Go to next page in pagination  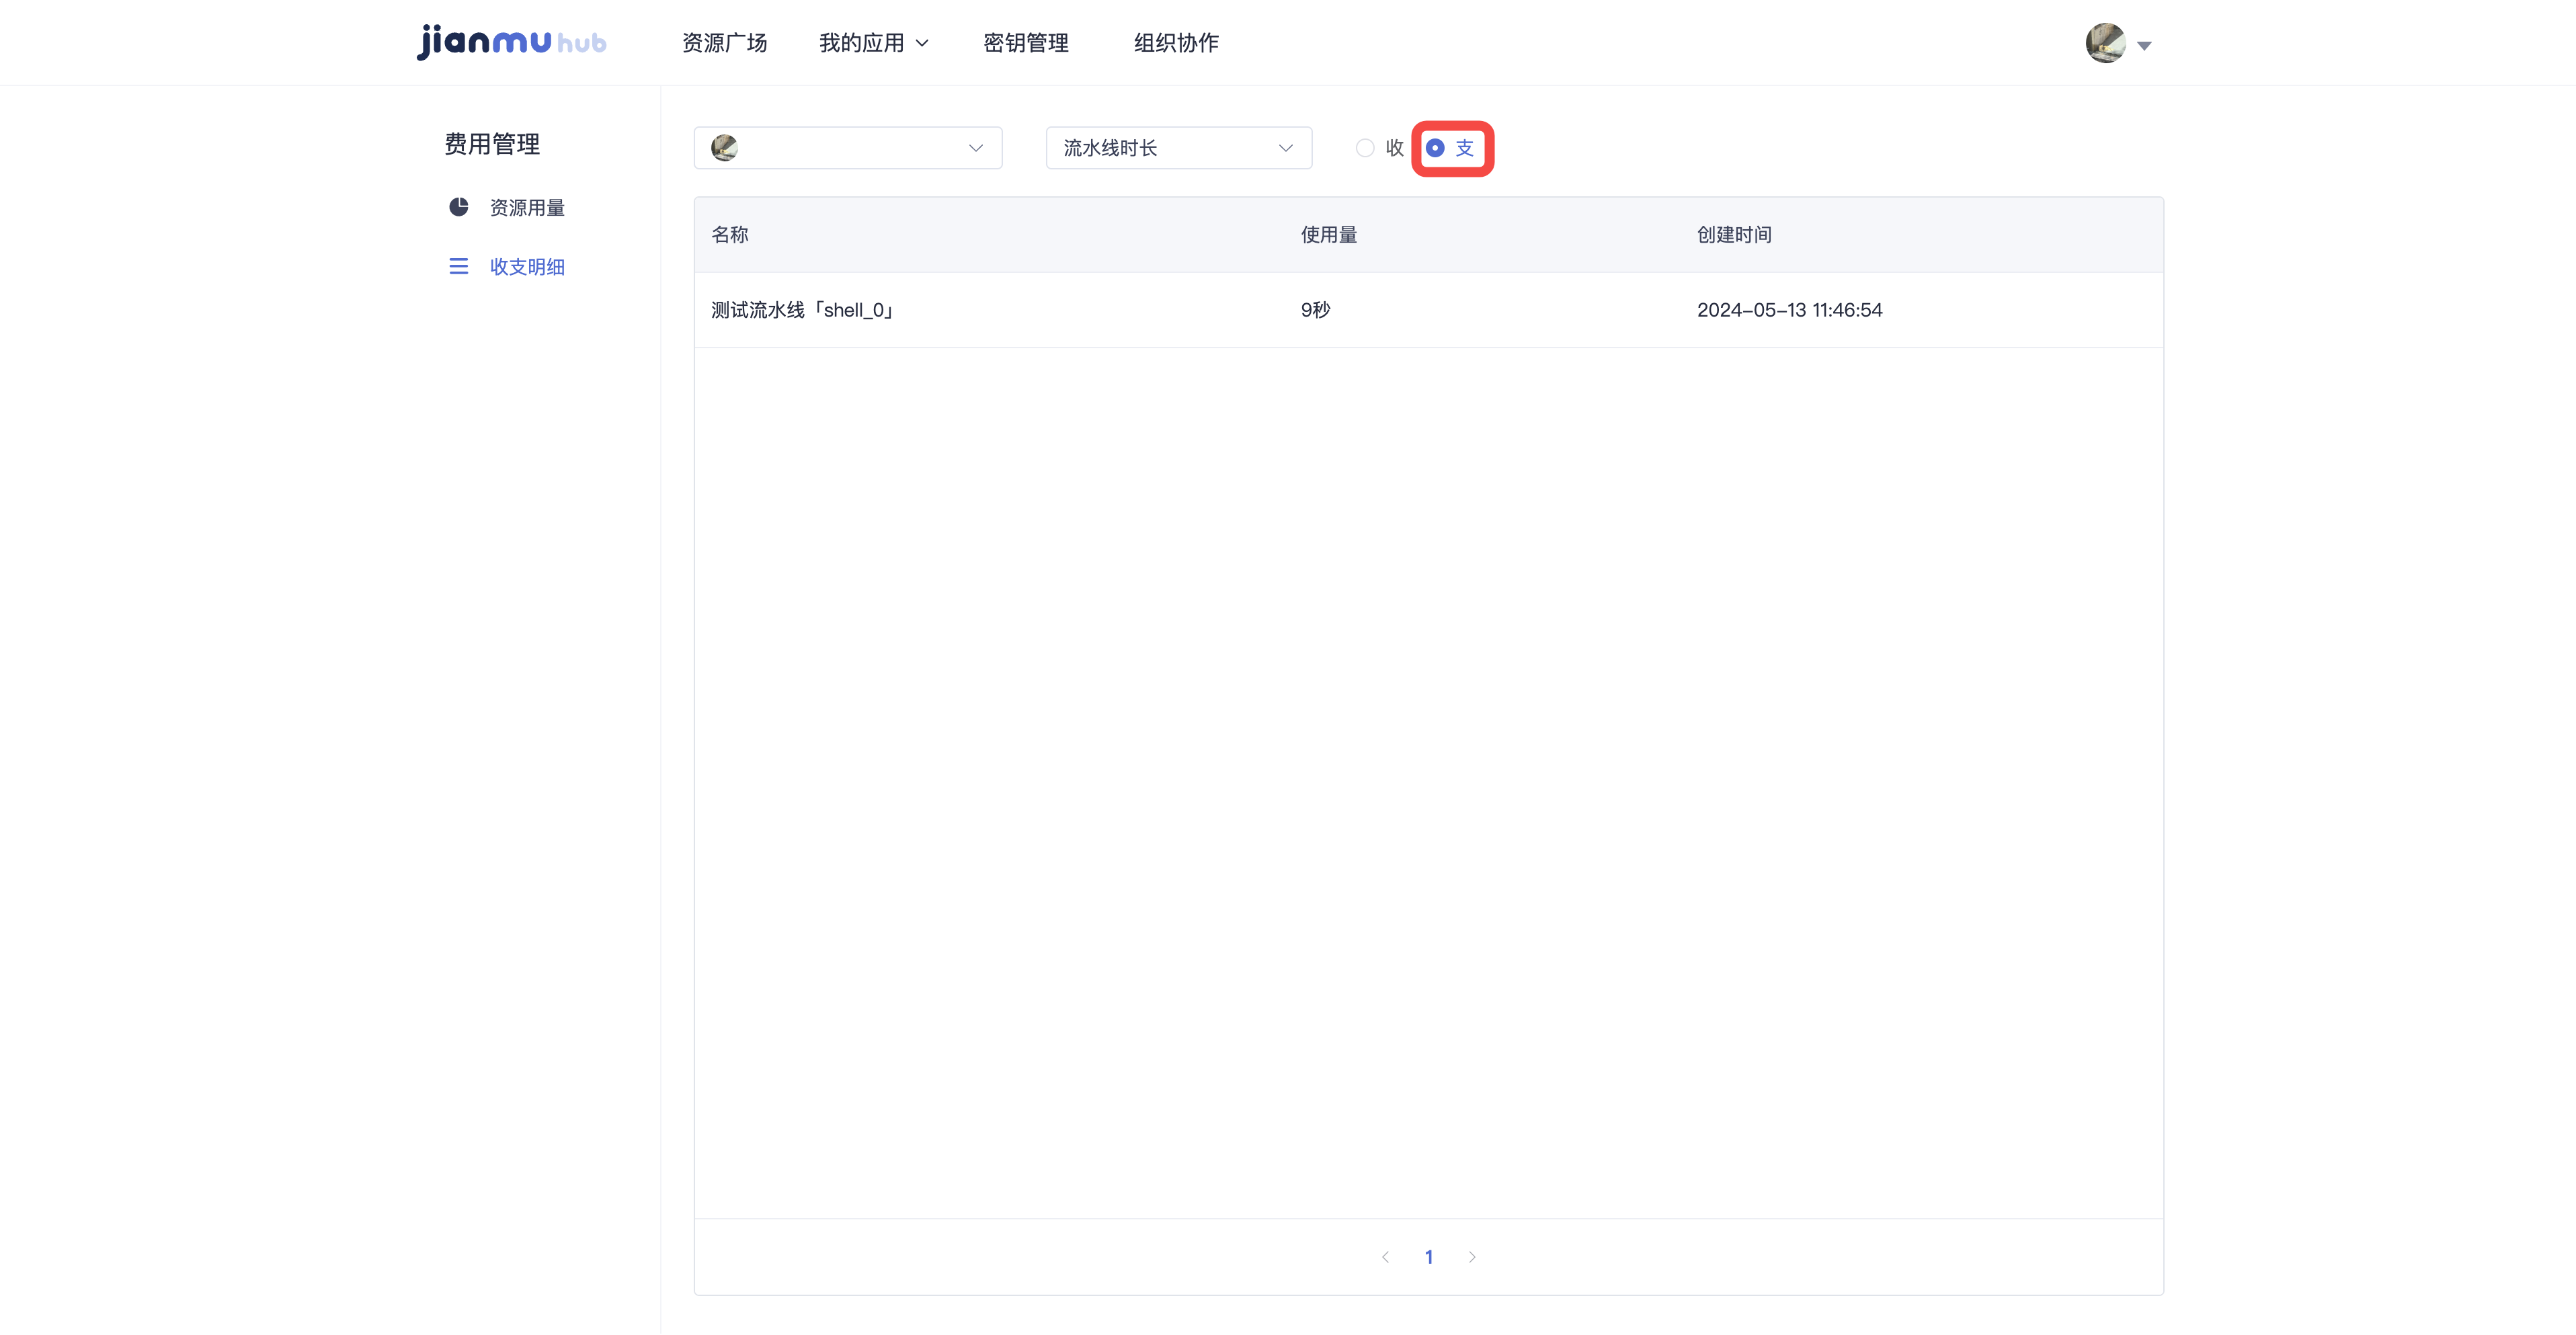click(1472, 1257)
